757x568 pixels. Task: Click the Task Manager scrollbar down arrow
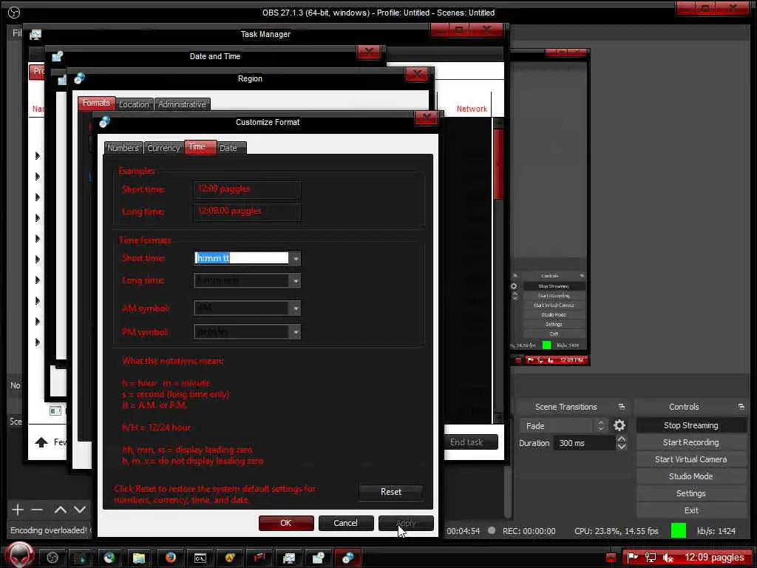498,419
